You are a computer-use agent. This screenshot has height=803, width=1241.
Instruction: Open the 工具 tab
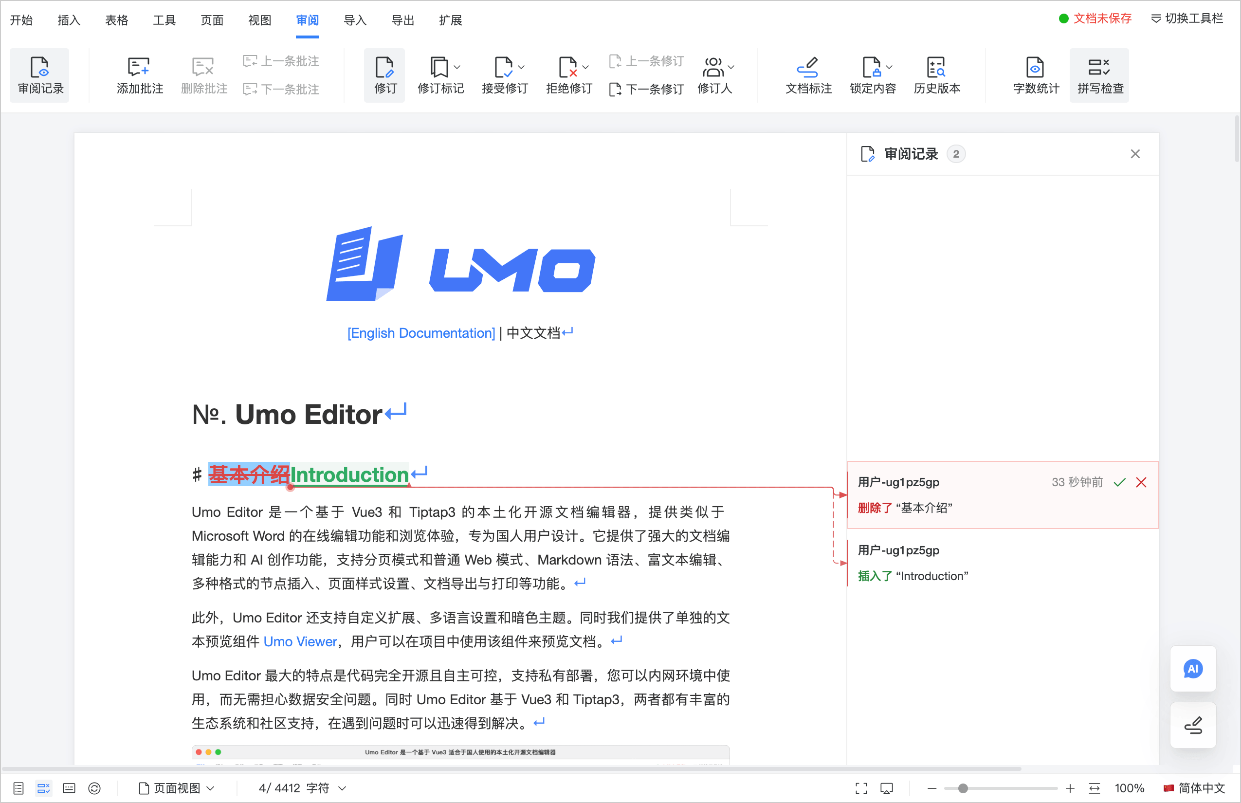click(x=164, y=20)
